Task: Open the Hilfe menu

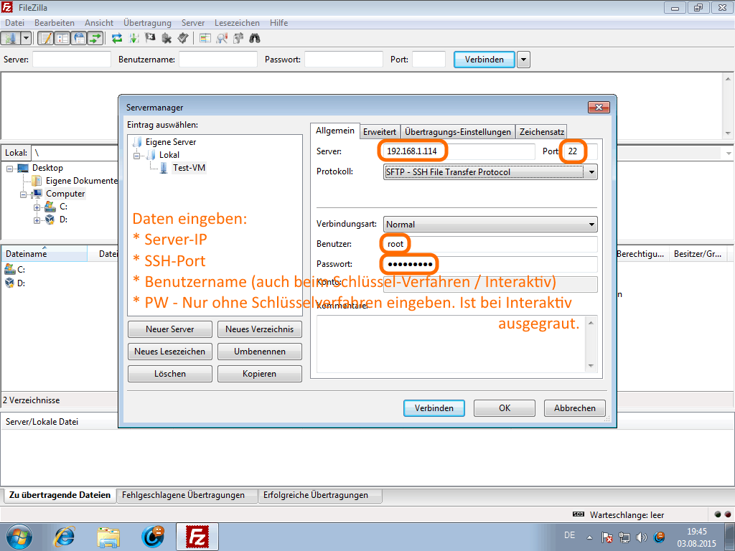Action: [278, 22]
